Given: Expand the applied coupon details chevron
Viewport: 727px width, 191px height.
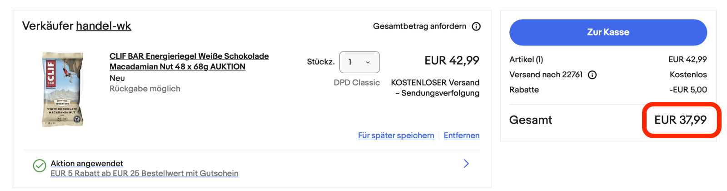Looking at the screenshot, I should [x=466, y=164].
